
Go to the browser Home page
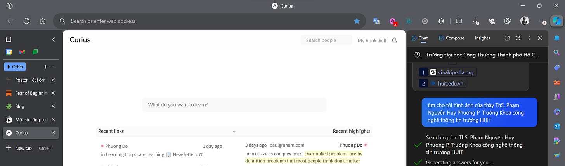pos(43,21)
